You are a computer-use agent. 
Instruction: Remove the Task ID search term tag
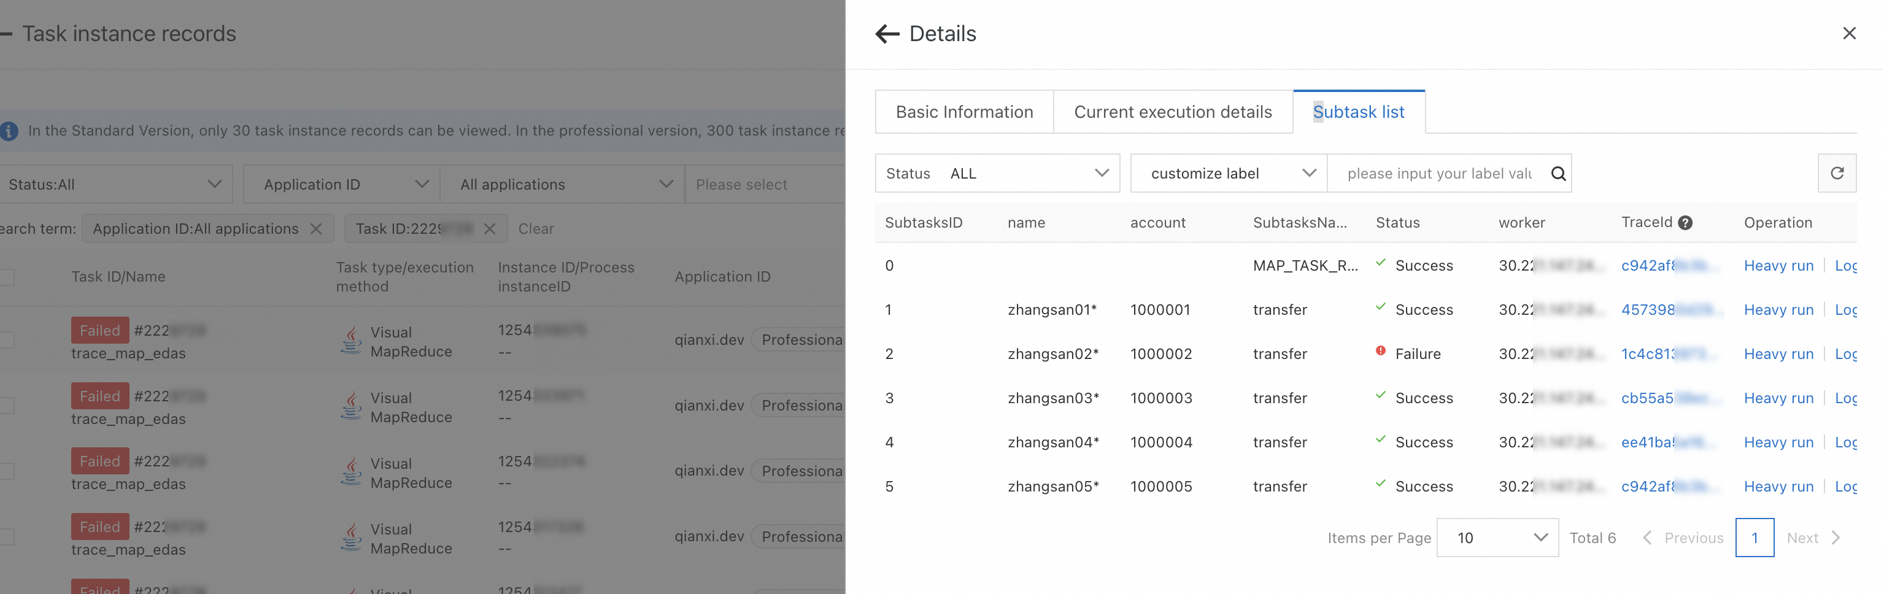tap(490, 229)
